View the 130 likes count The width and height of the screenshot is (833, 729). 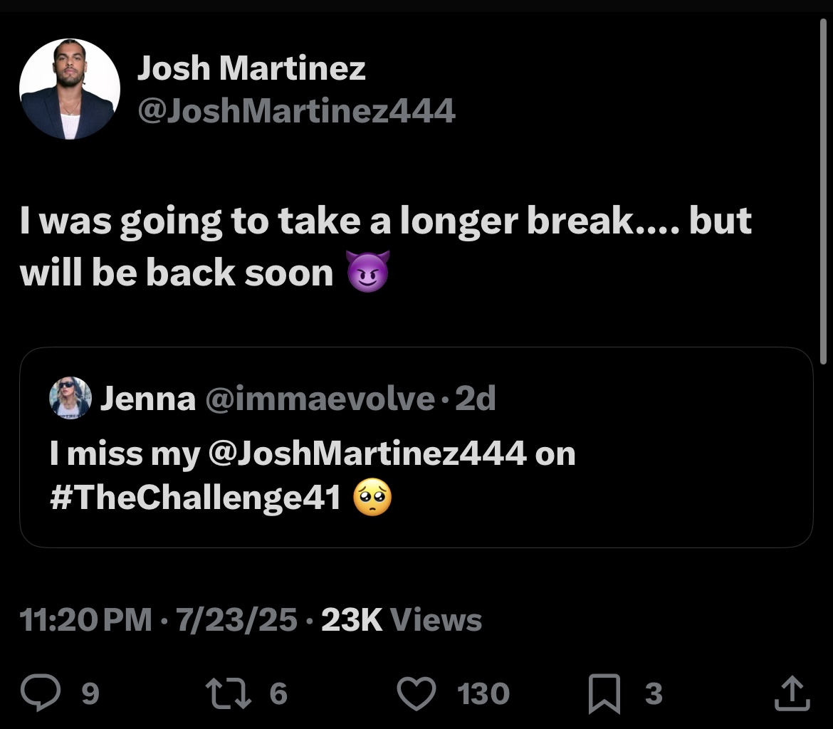[483, 693]
